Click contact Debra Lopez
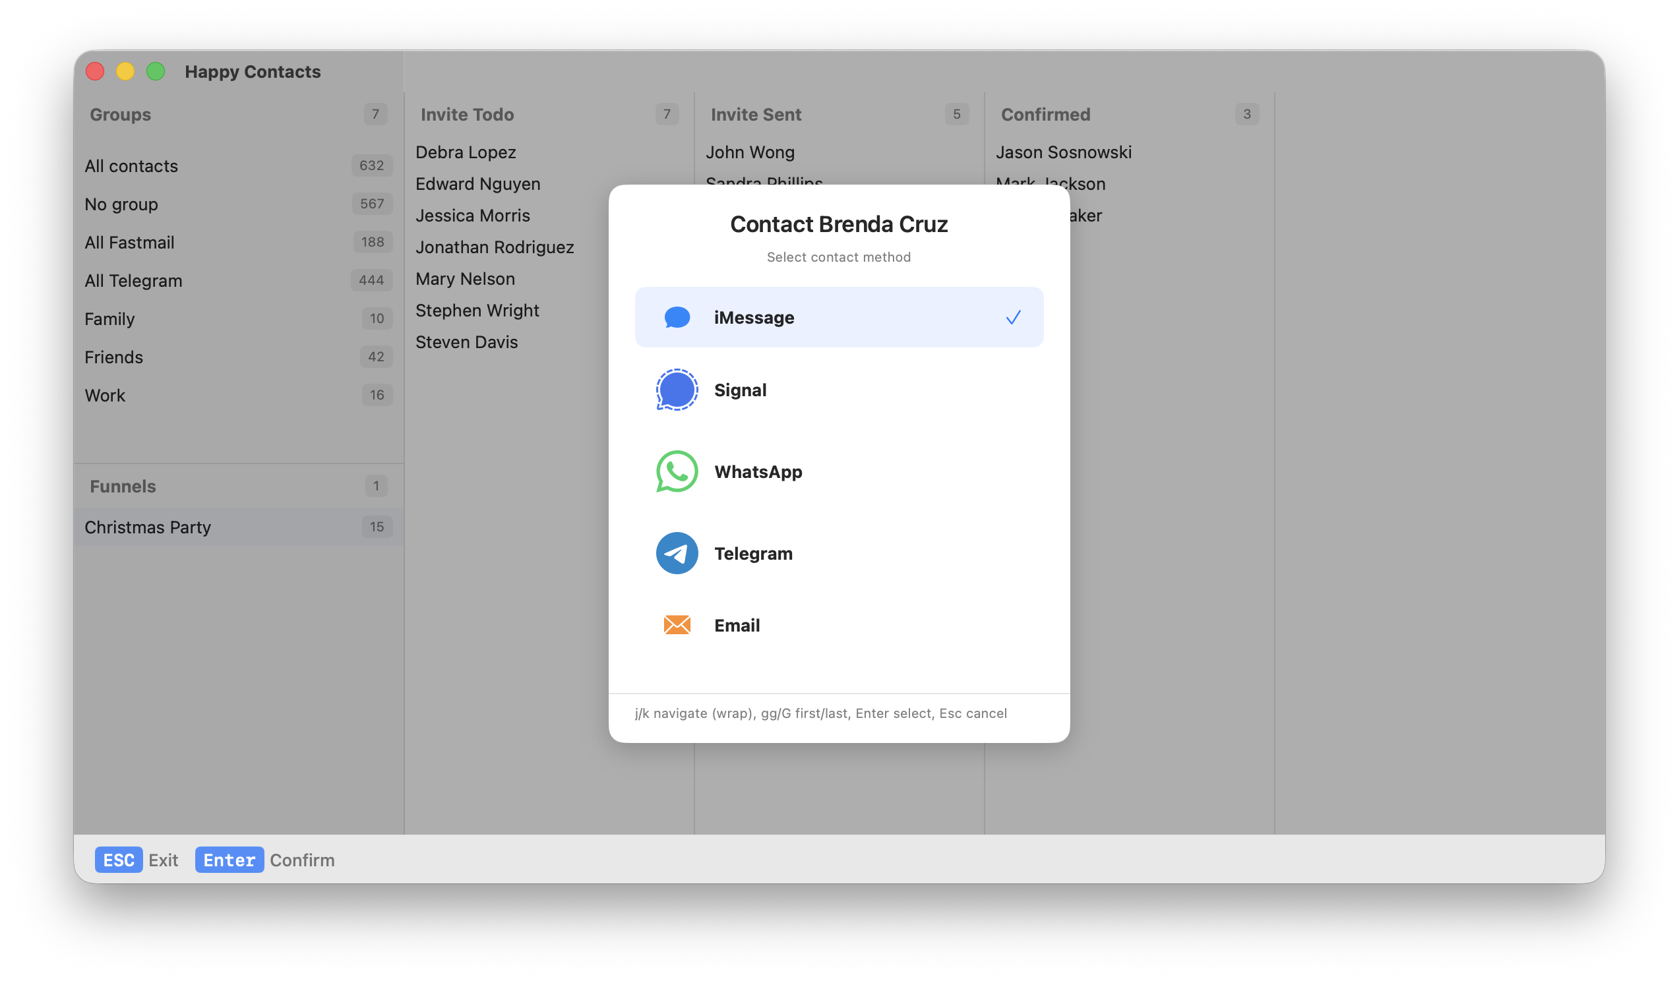1679x981 pixels. click(x=466, y=152)
